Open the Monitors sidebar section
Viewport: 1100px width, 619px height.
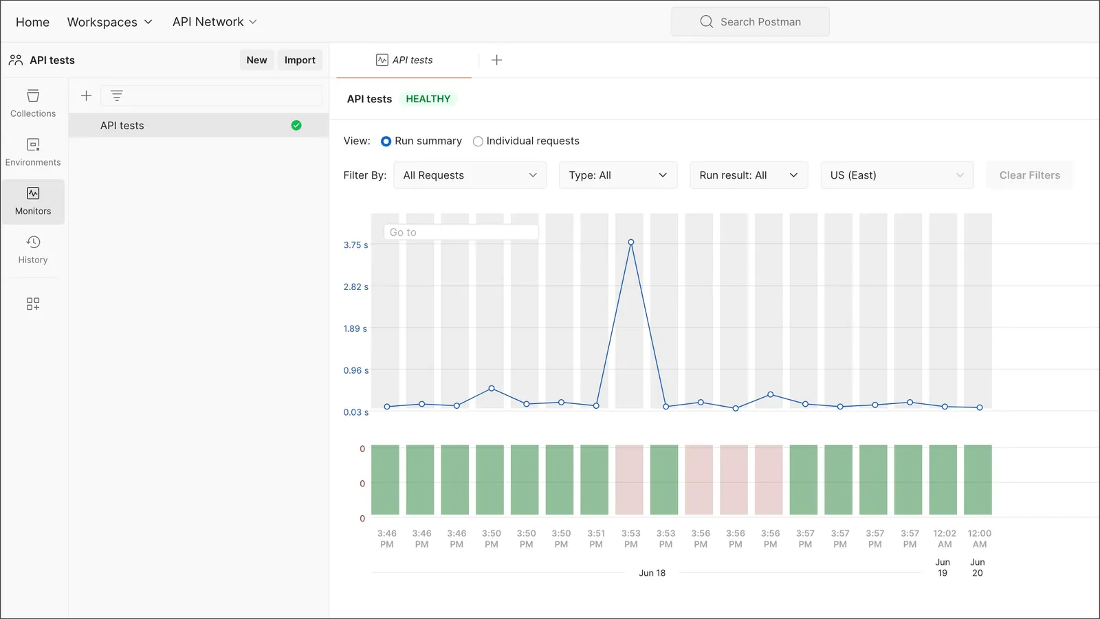pos(33,201)
